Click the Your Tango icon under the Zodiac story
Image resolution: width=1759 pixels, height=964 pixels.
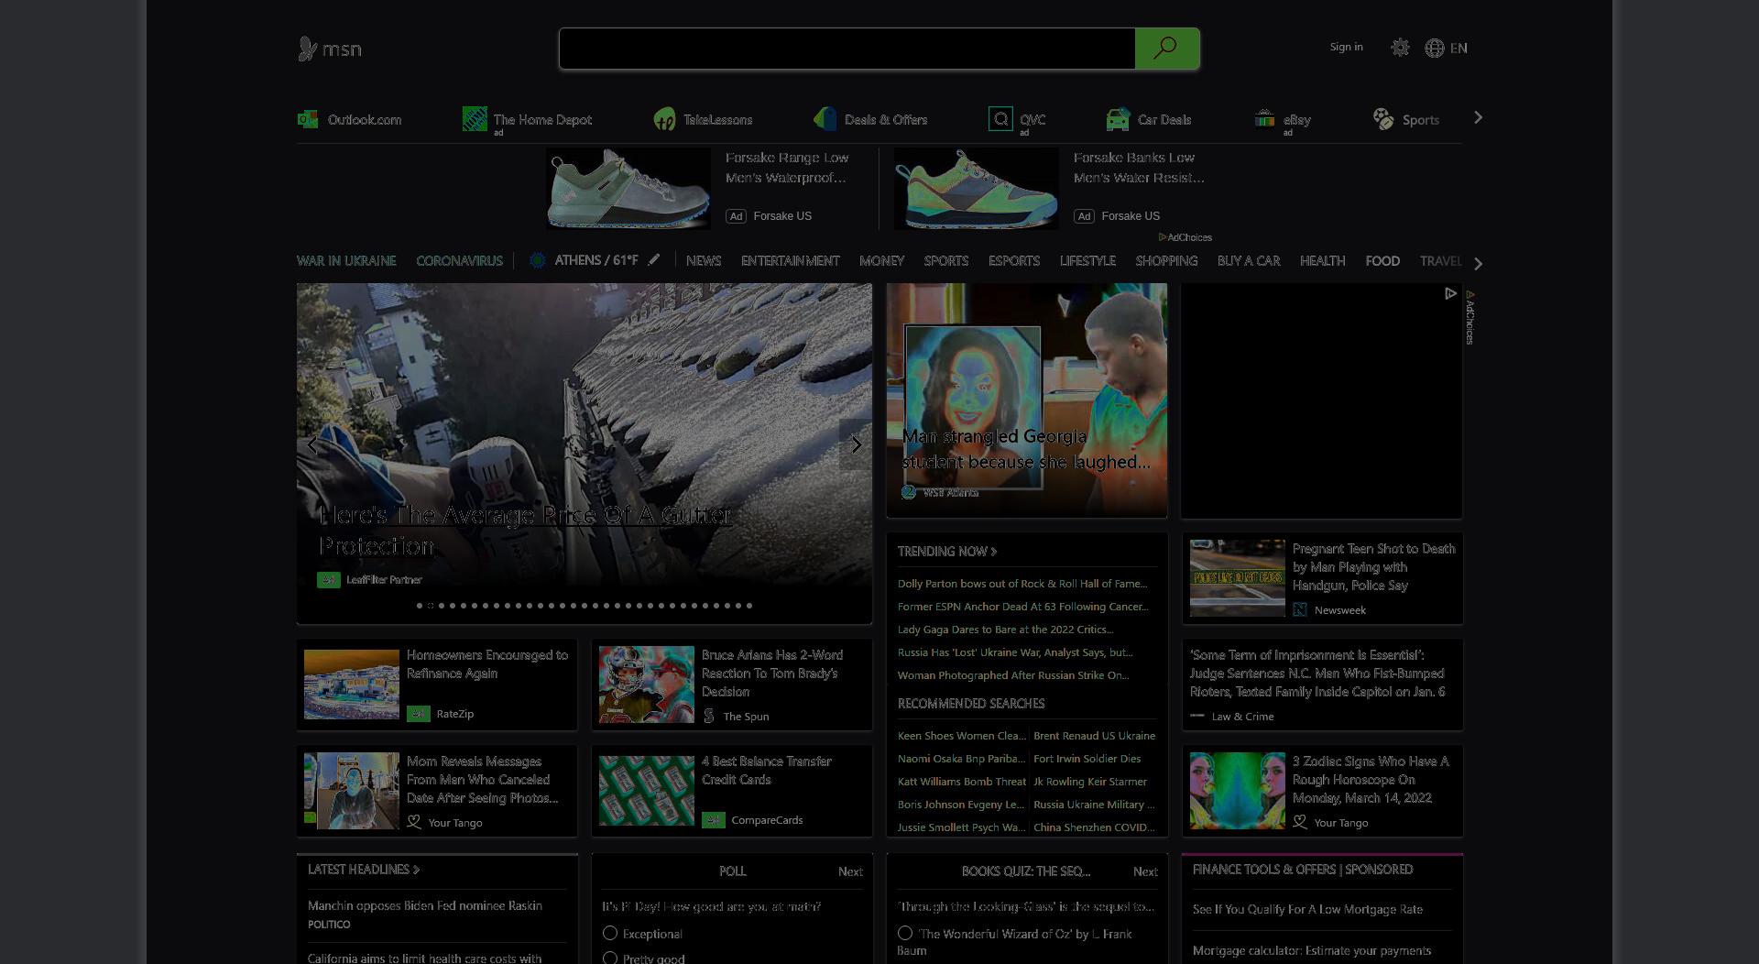coord(1300,823)
